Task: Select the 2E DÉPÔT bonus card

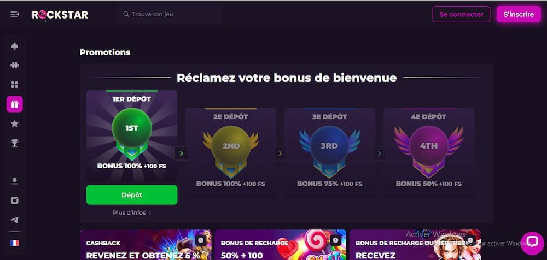Action: coord(231,153)
